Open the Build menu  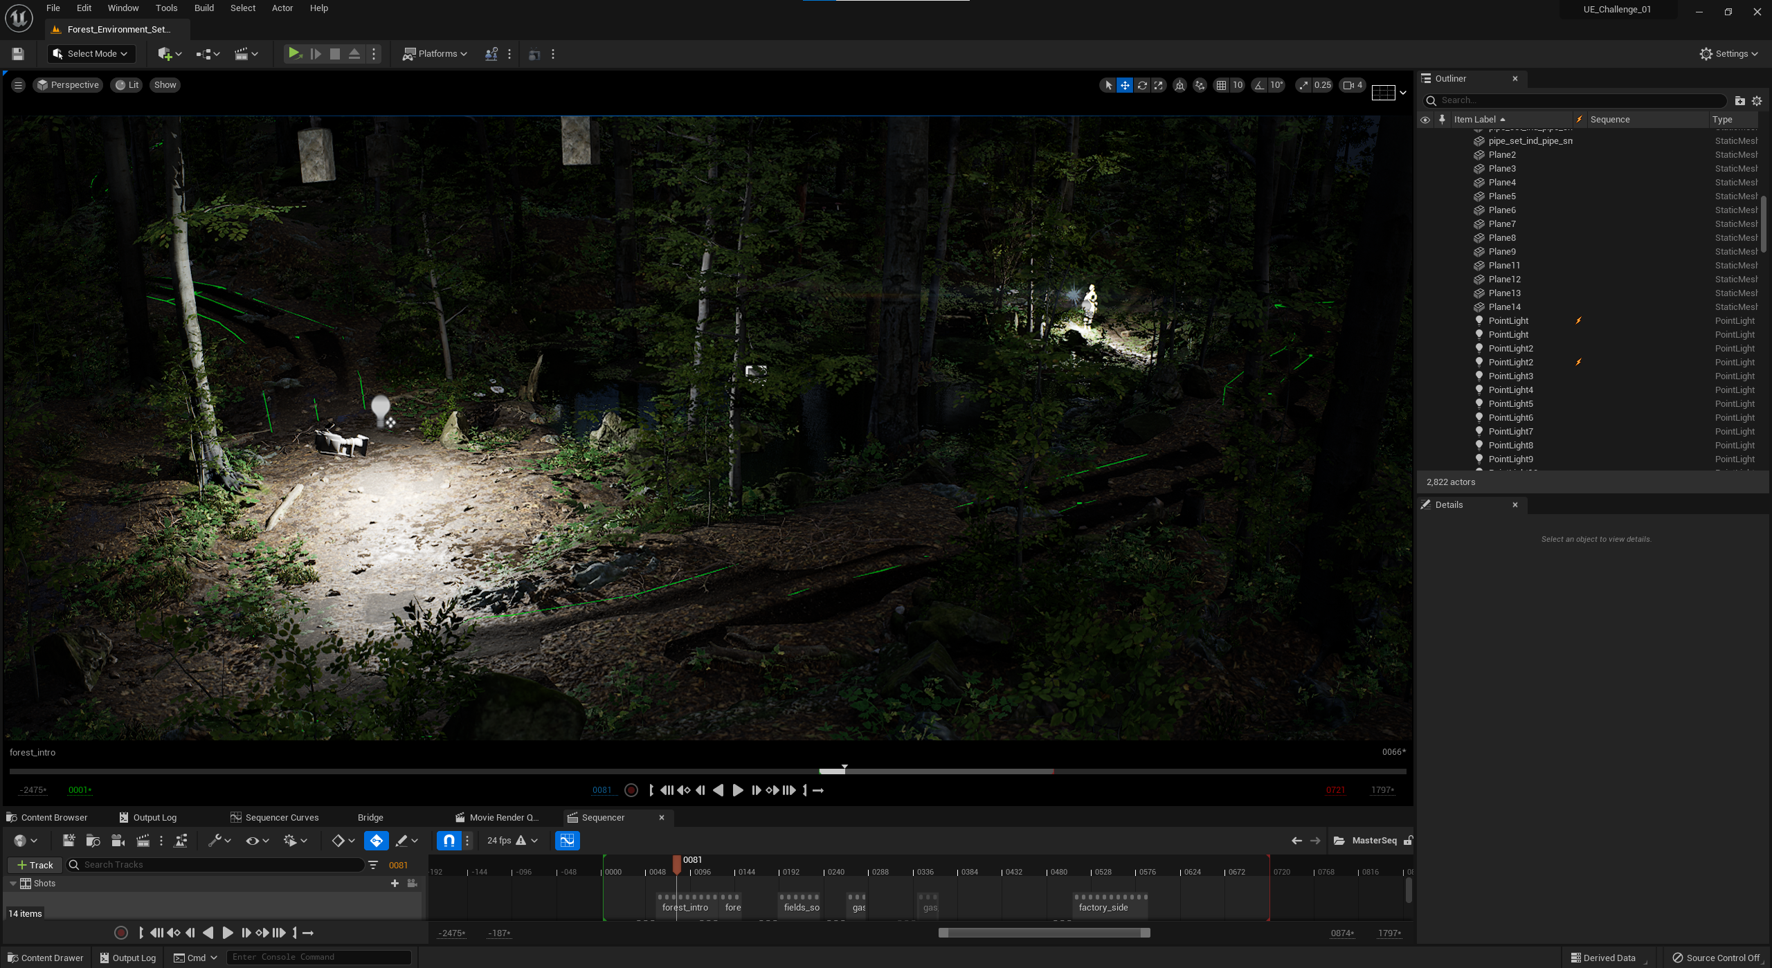204,8
